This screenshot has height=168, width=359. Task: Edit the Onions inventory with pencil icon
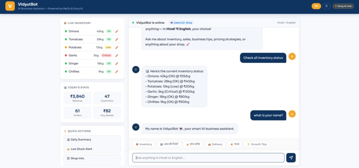tap(117, 31)
